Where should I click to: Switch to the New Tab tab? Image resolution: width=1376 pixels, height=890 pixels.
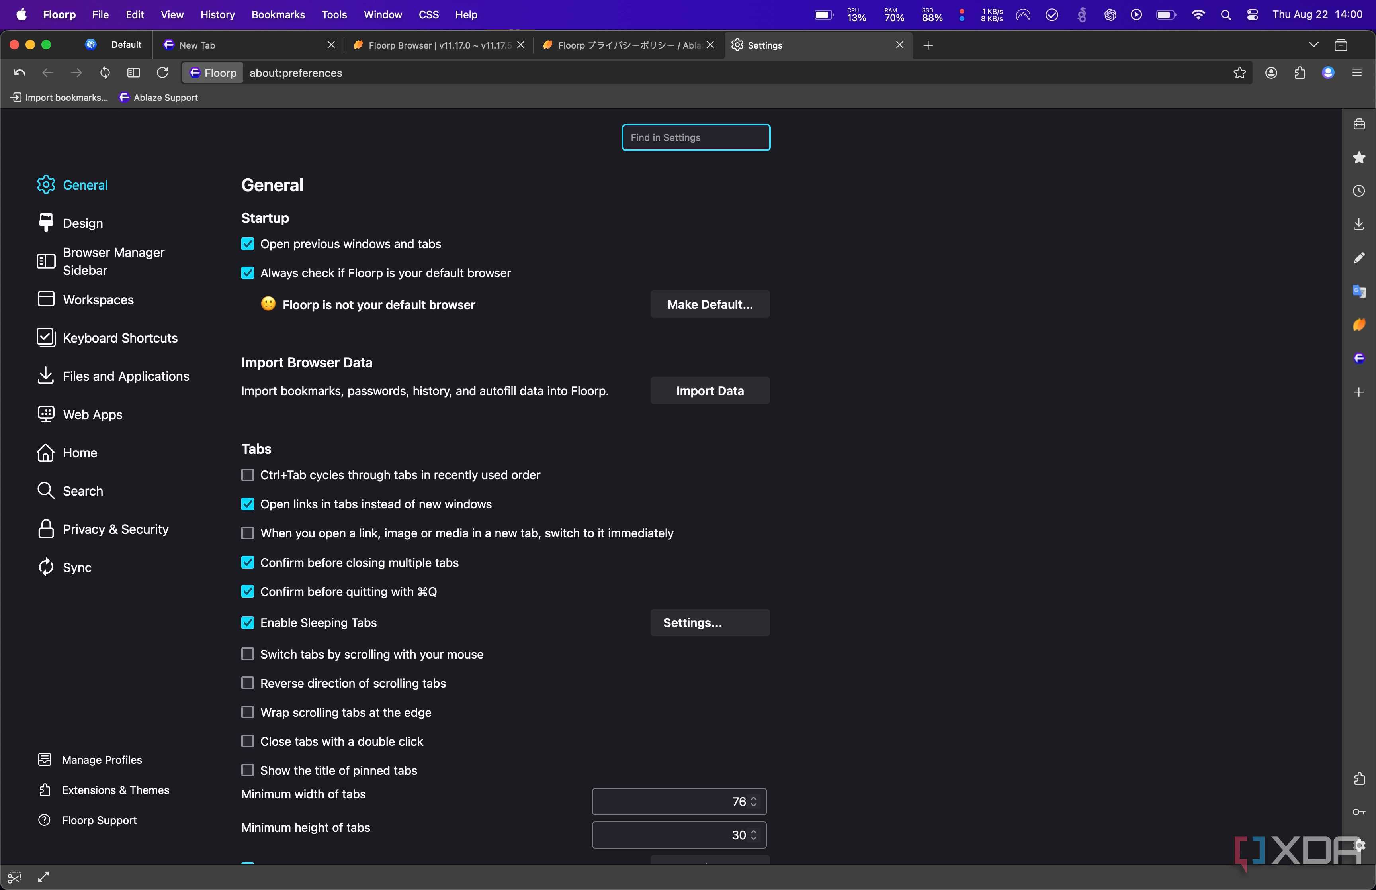[x=248, y=45]
